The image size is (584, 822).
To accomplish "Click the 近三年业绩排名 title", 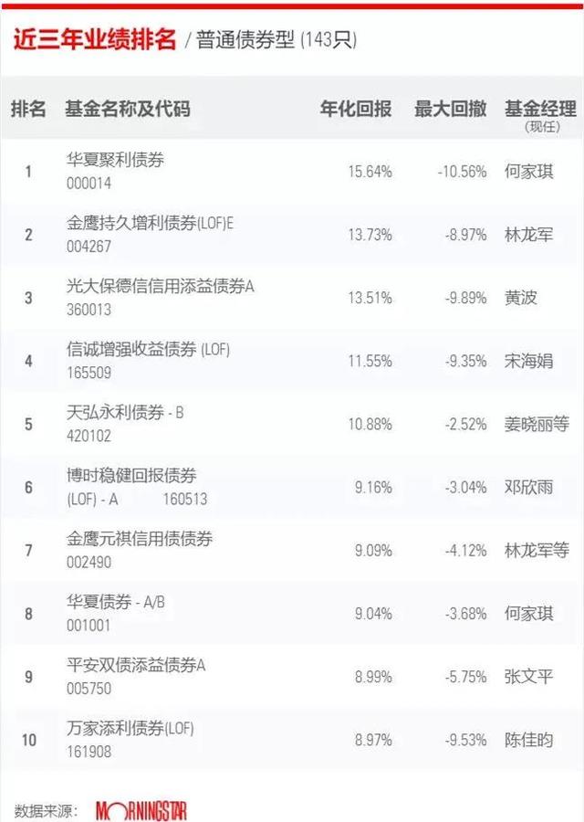I will [x=95, y=38].
